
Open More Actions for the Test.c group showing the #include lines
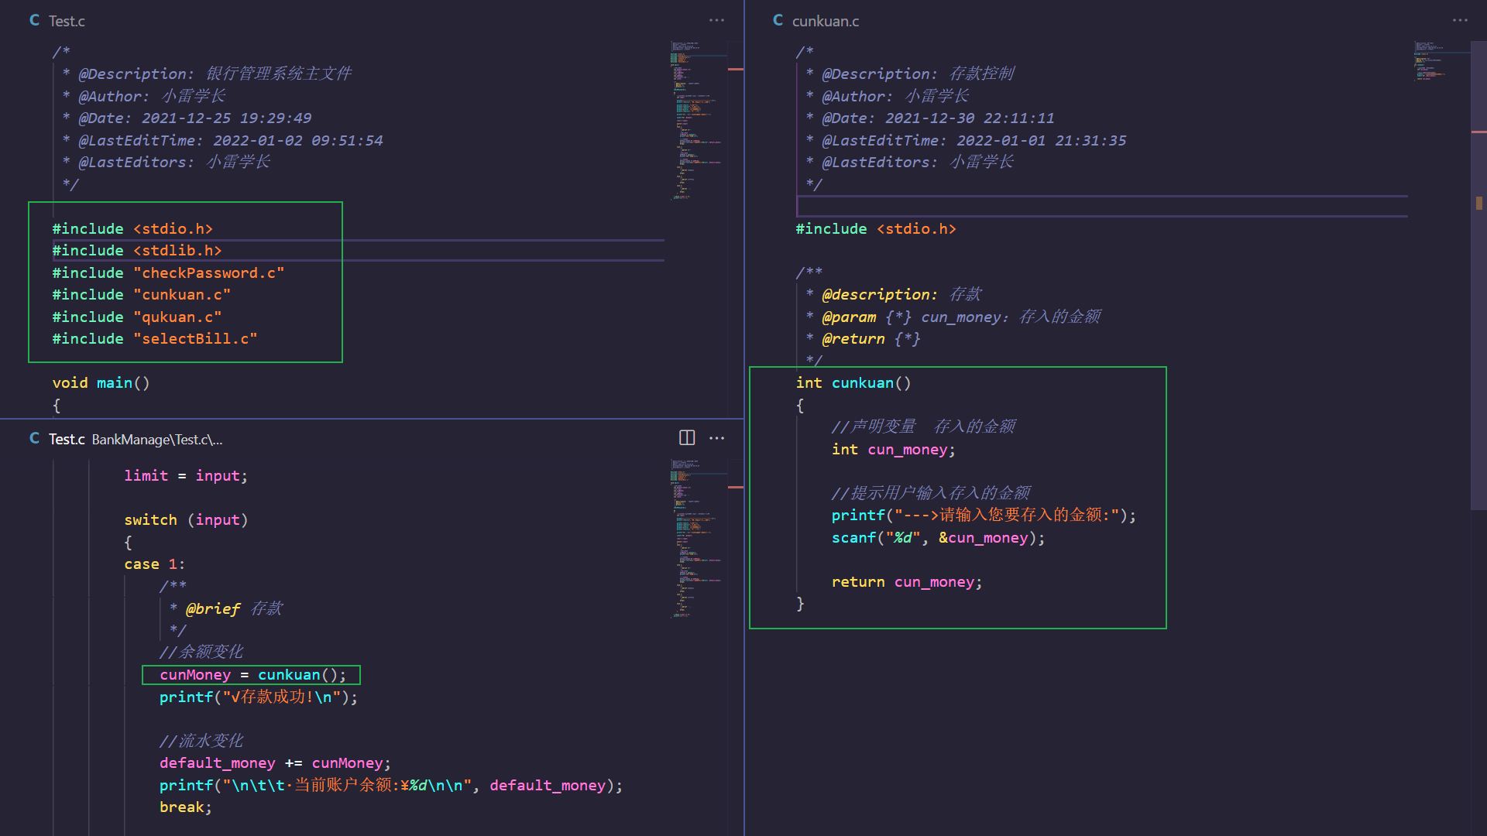[717, 20]
